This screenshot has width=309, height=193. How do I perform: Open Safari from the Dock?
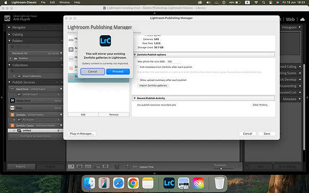coord(119,183)
